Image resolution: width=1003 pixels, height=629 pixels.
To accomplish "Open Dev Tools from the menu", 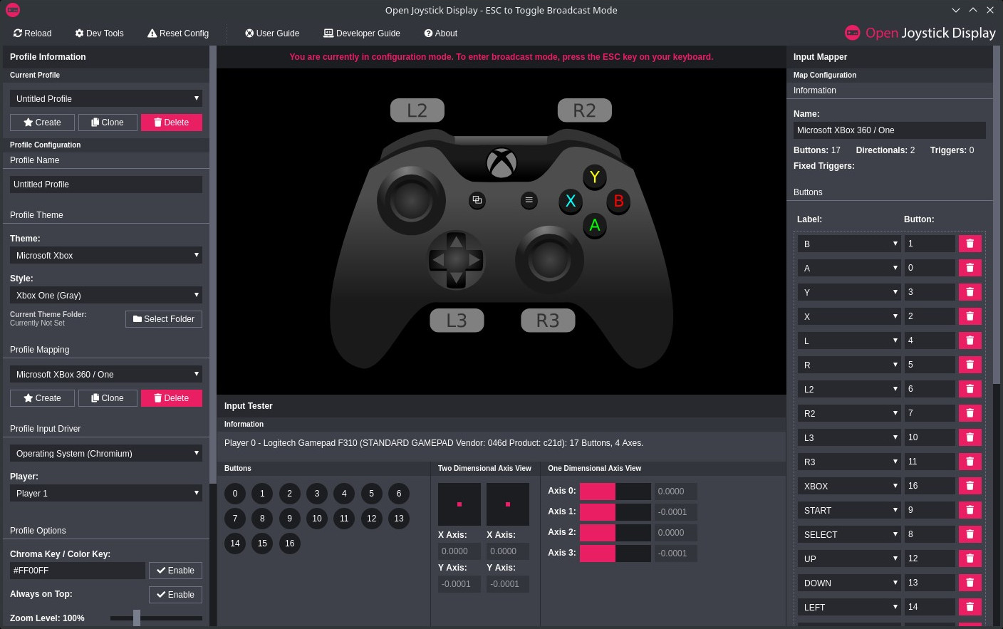I will click(100, 33).
